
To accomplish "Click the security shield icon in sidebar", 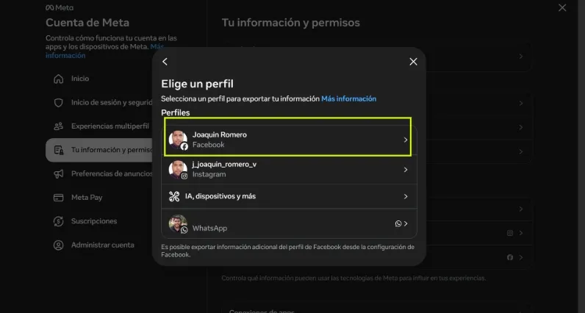I will point(58,103).
